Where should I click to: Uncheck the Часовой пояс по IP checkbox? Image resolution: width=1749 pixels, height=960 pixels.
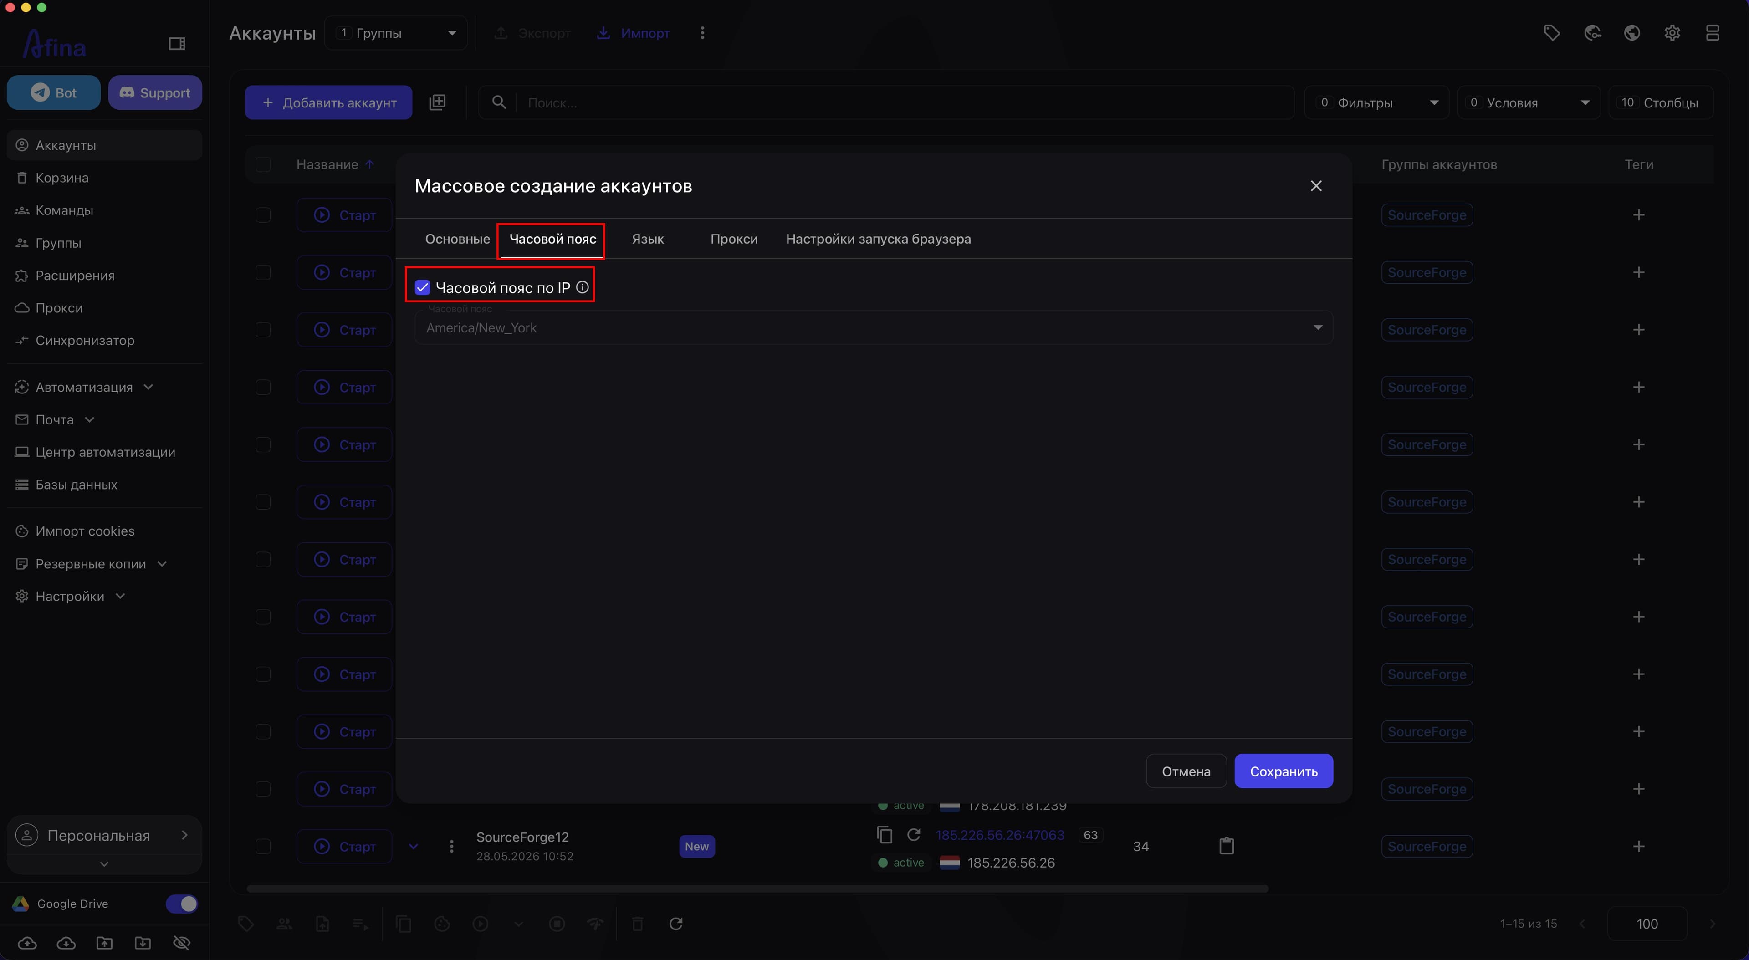coord(422,287)
